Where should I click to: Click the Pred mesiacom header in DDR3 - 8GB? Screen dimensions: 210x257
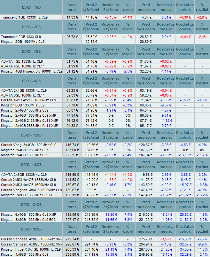click(x=146, y=81)
